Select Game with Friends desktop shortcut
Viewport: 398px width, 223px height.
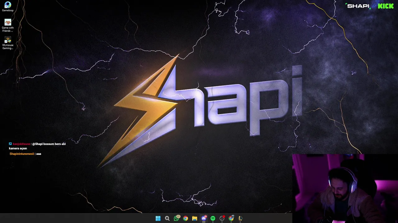click(x=8, y=25)
